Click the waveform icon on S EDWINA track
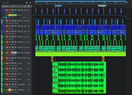The image size is (132, 95). coord(29,85)
